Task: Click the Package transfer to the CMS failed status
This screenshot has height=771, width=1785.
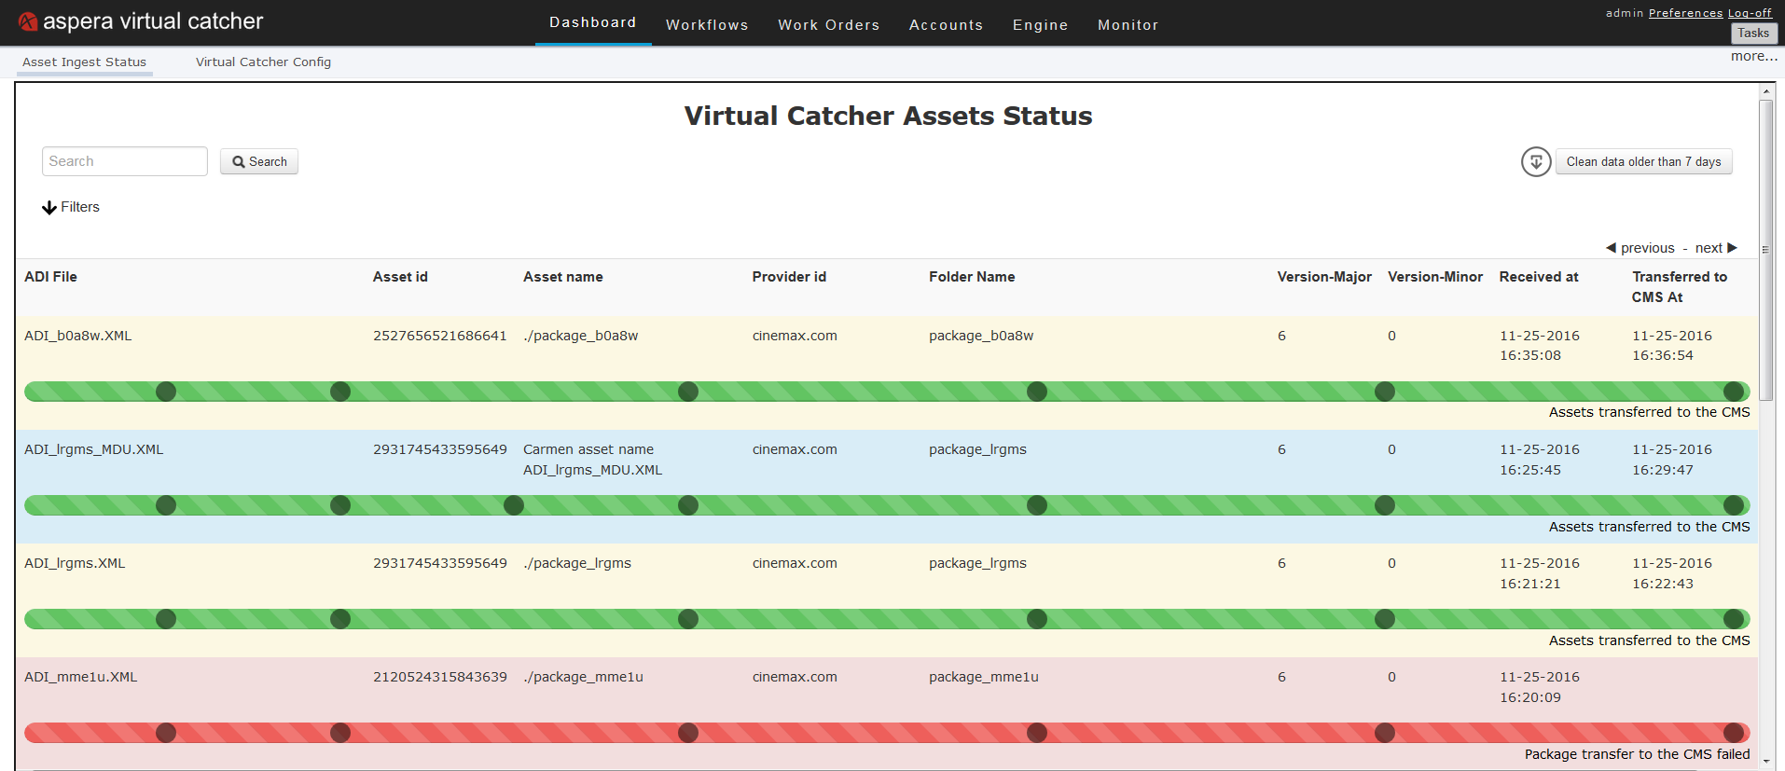Action: (1638, 754)
